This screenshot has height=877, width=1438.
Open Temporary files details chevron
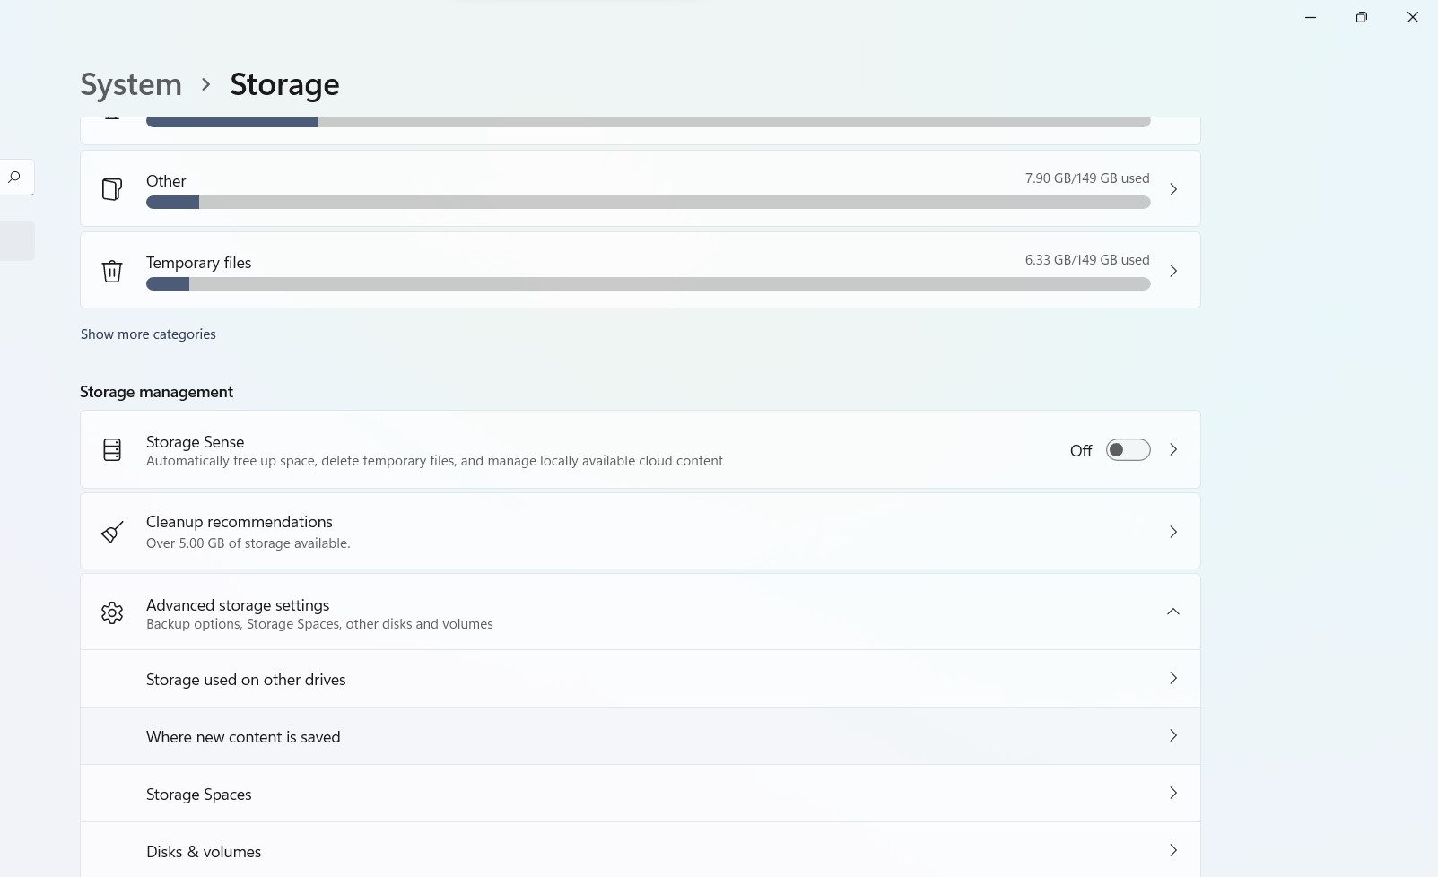(1172, 271)
